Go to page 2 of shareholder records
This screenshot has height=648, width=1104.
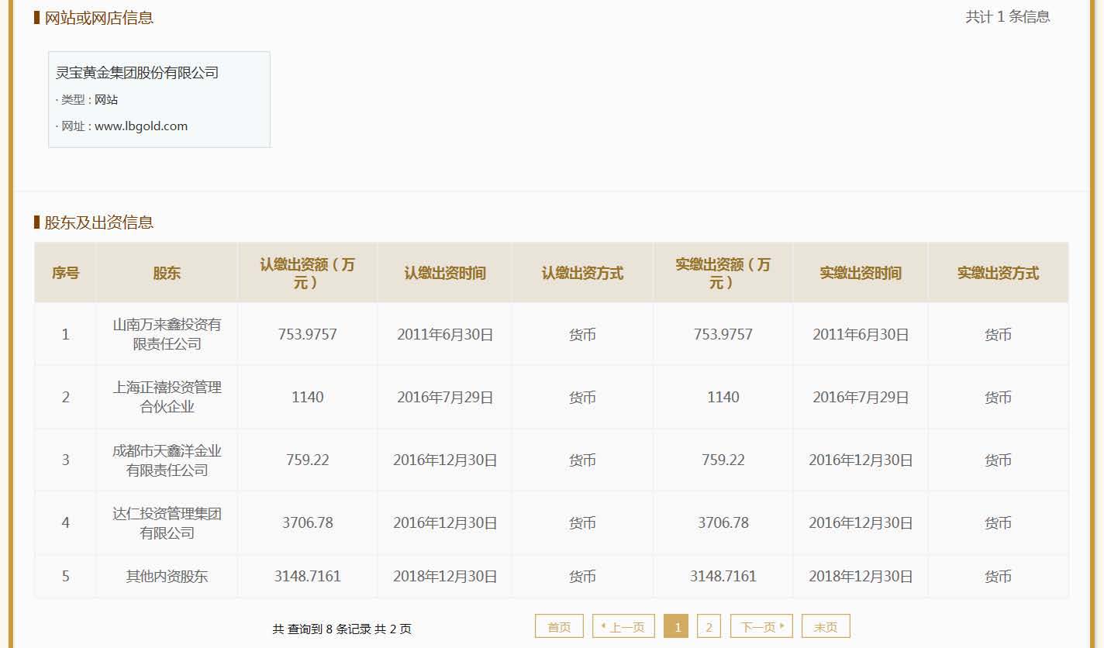point(709,626)
